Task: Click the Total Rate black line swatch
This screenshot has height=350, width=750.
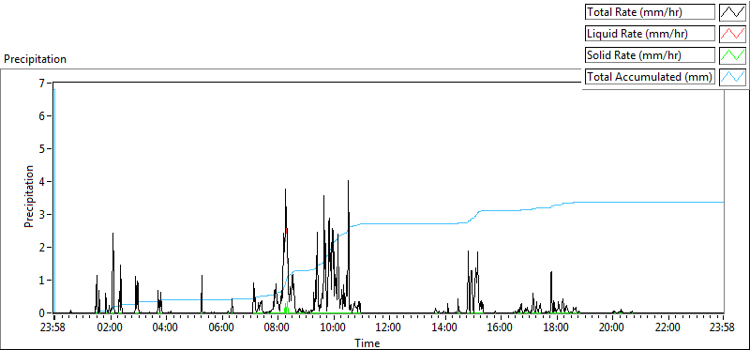Action: [x=732, y=11]
